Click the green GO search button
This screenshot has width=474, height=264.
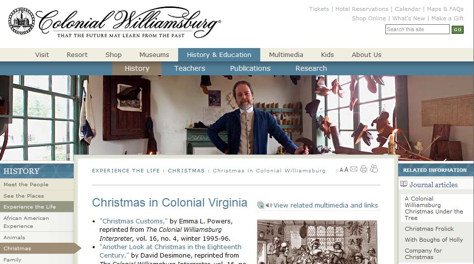tap(457, 30)
